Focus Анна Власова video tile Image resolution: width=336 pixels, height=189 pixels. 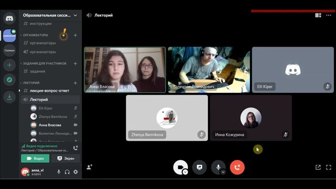click(125, 70)
